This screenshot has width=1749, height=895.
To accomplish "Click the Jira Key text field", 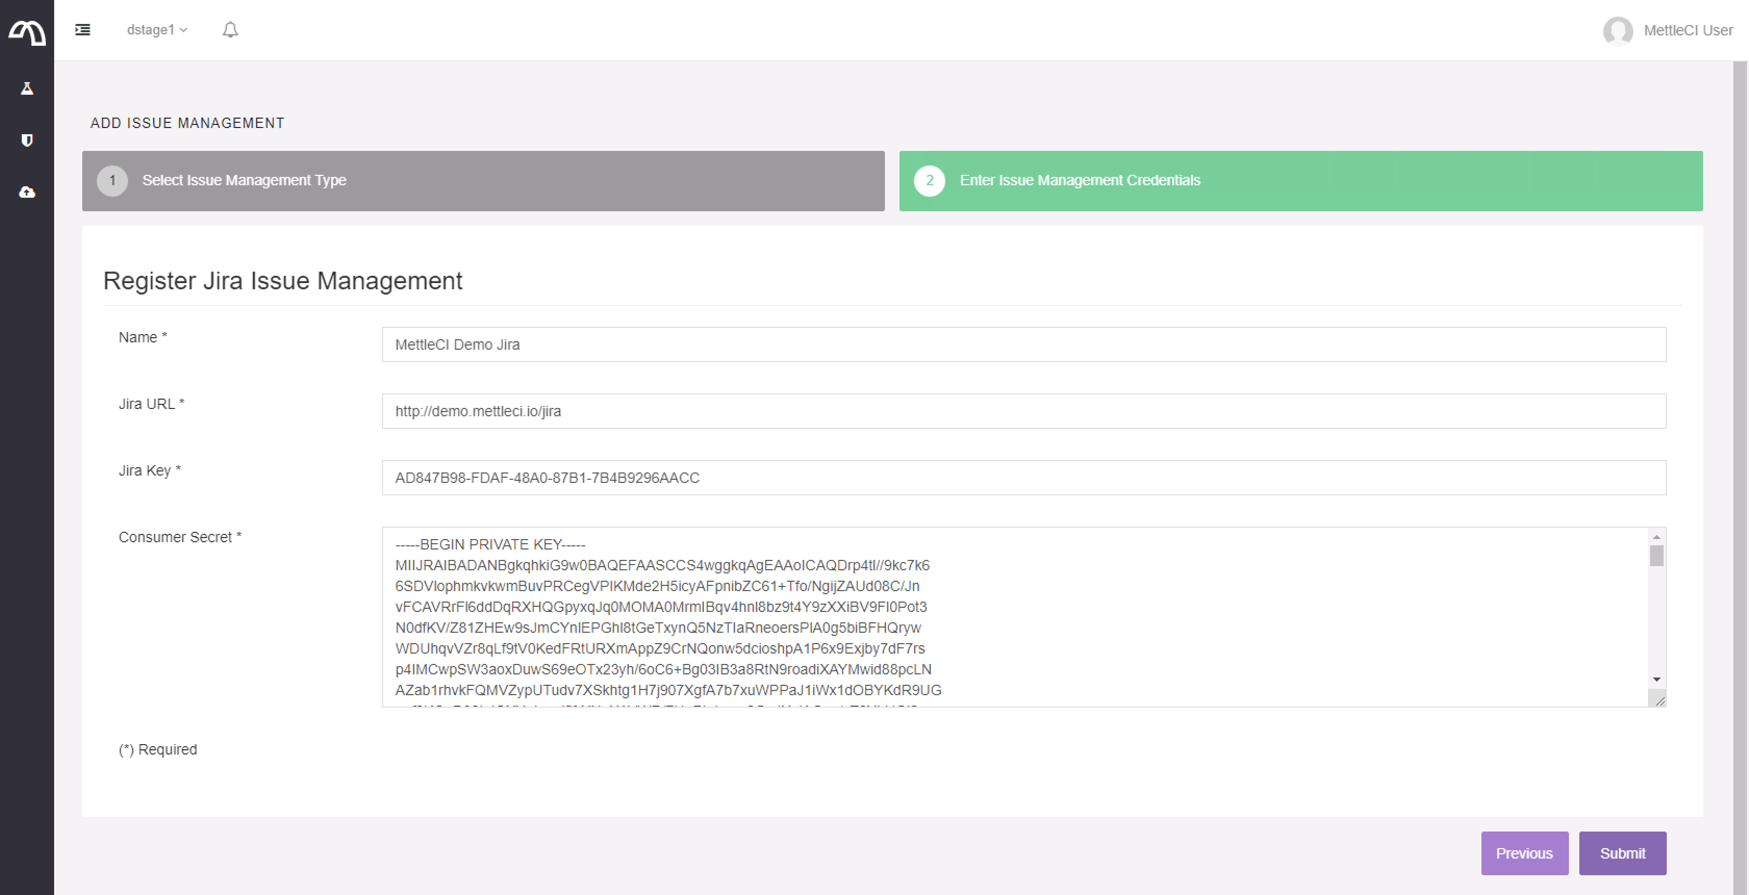I will point(1023,478).
